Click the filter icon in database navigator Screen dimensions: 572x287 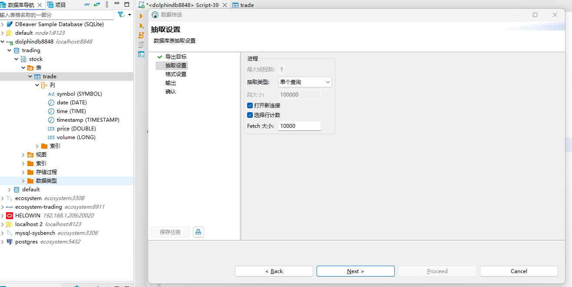[x=121, y=15]
